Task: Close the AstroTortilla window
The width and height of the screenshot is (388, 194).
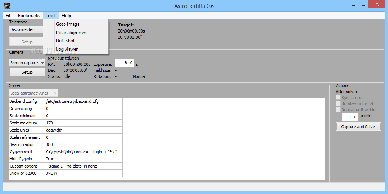Action: (377, 5)
